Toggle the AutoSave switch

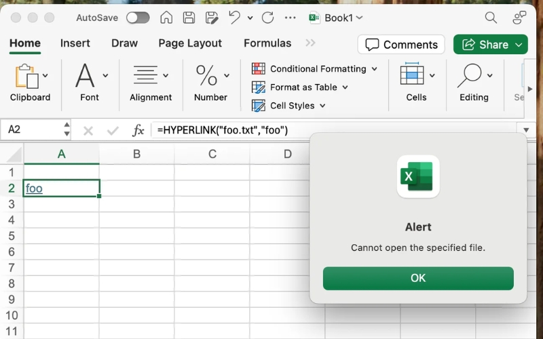tap(138, 18)
